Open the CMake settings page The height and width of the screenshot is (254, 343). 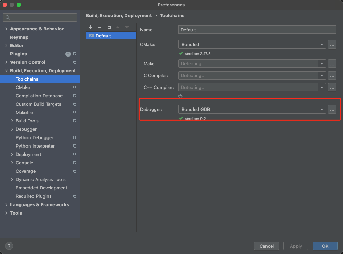[x=23, y=87]
